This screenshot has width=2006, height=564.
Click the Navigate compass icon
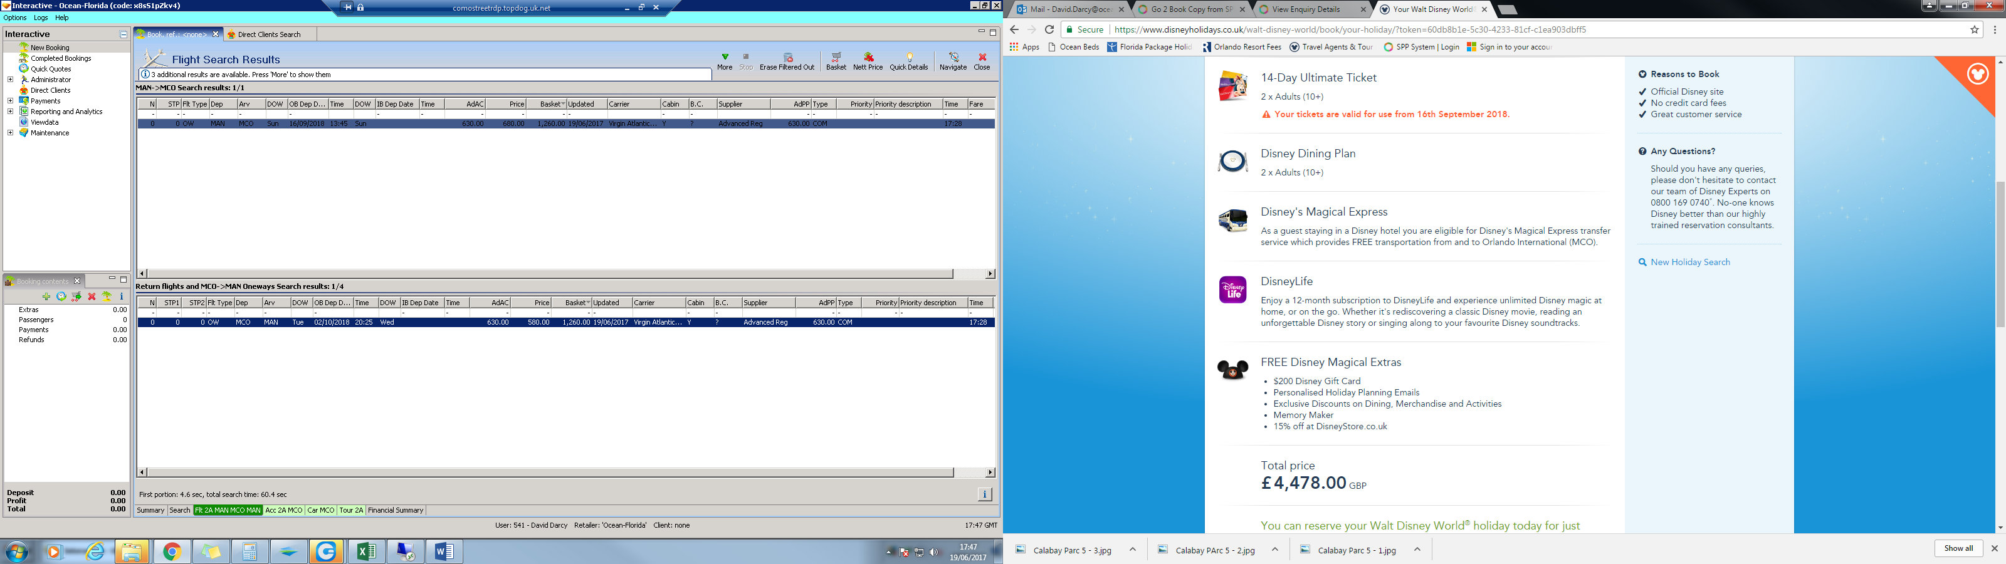tap(953, 61)
